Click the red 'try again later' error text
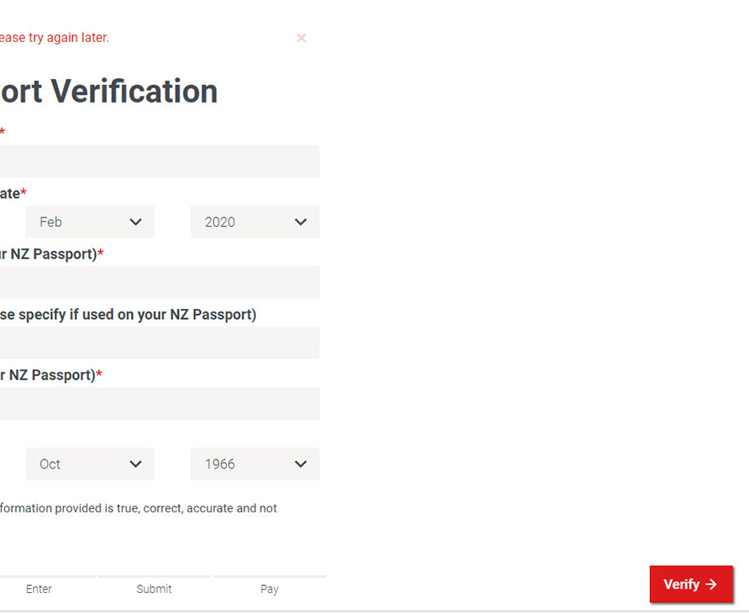 tap(55, 38)
